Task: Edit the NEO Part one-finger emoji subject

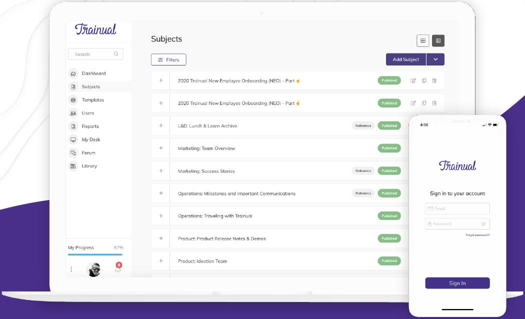Action: click(413, 80)
